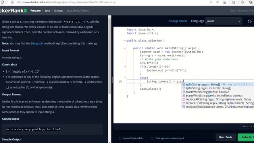This screenshot has width=254, height=143.
Task: Click the 'Input Format' heading
Action: pos(11,50)
